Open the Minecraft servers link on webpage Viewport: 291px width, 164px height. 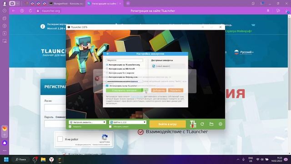pyautogui.click(x=238, y=31)
